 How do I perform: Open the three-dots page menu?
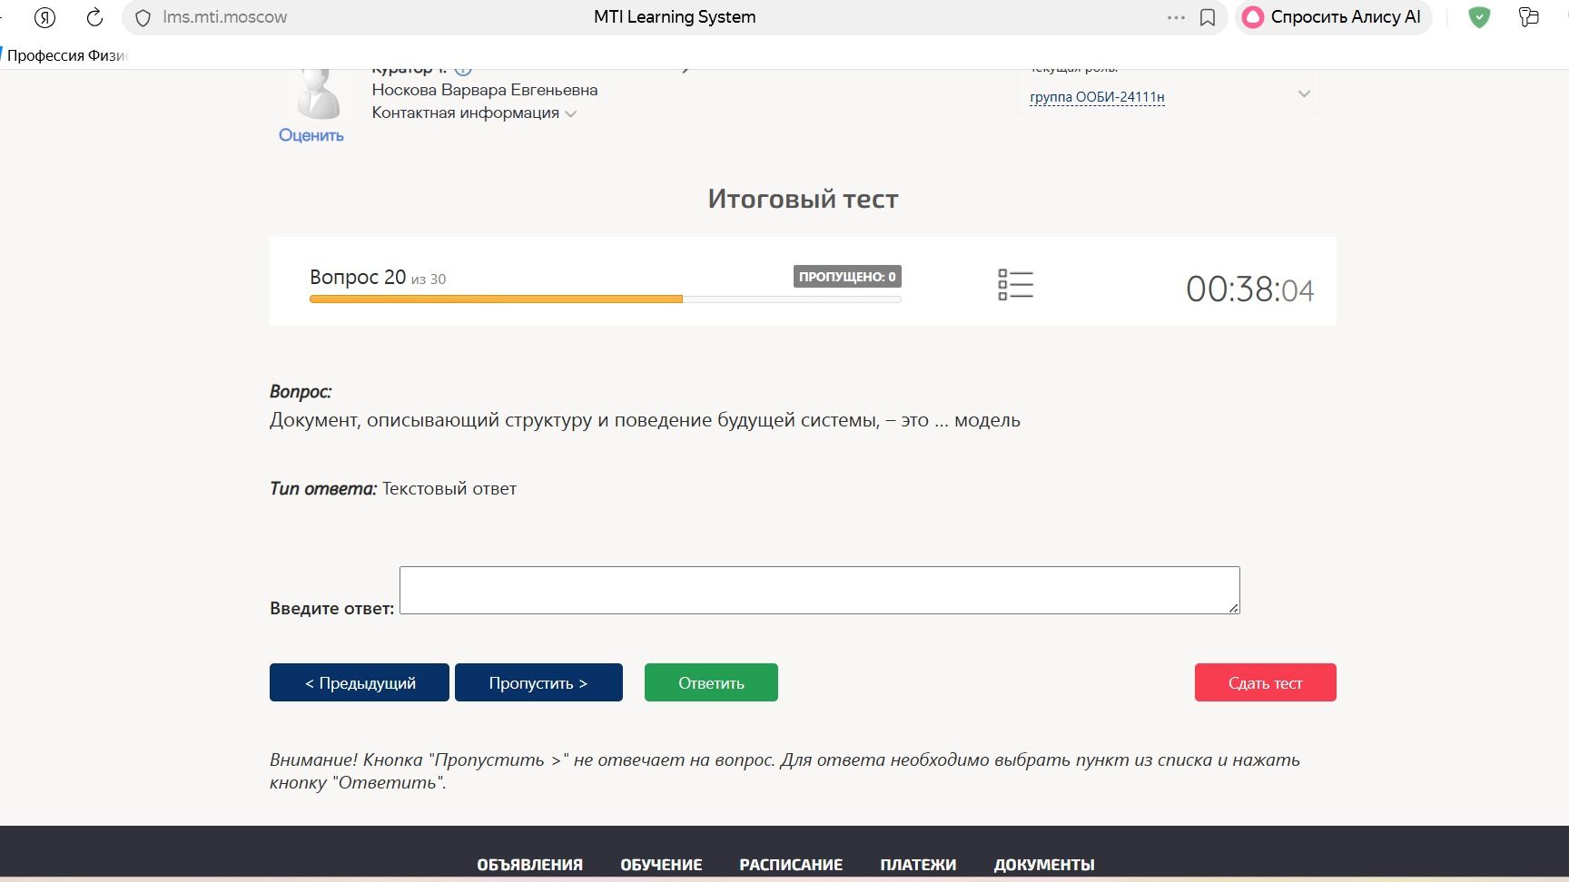pos(1176,17)
